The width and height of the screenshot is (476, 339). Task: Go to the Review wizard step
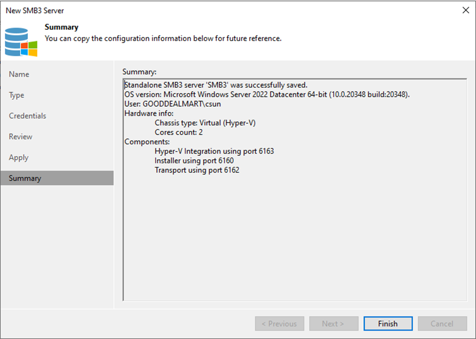click(20, 137)
